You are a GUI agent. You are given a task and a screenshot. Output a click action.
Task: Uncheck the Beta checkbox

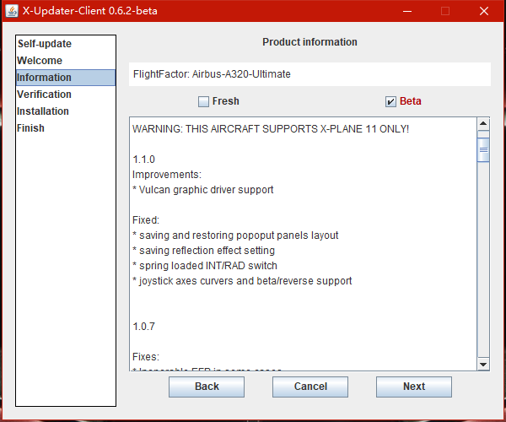(x=390, y=101)
